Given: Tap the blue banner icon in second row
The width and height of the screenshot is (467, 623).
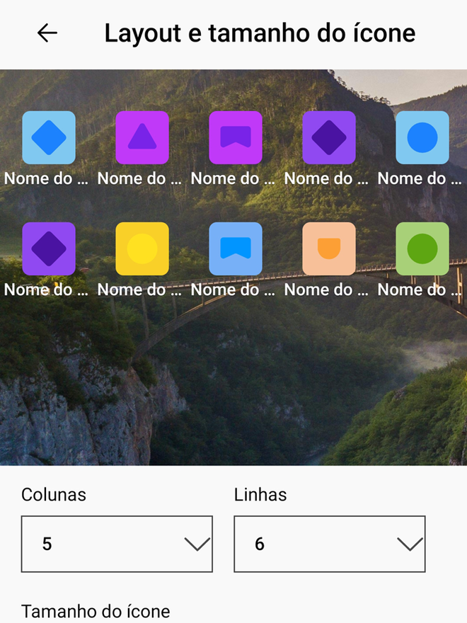Looking at the screenshot, I should (x=236, y=248).
